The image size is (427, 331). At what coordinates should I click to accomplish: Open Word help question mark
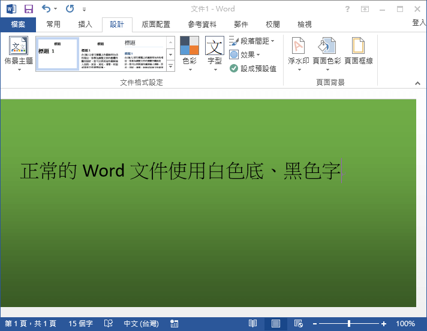[347, 9]
